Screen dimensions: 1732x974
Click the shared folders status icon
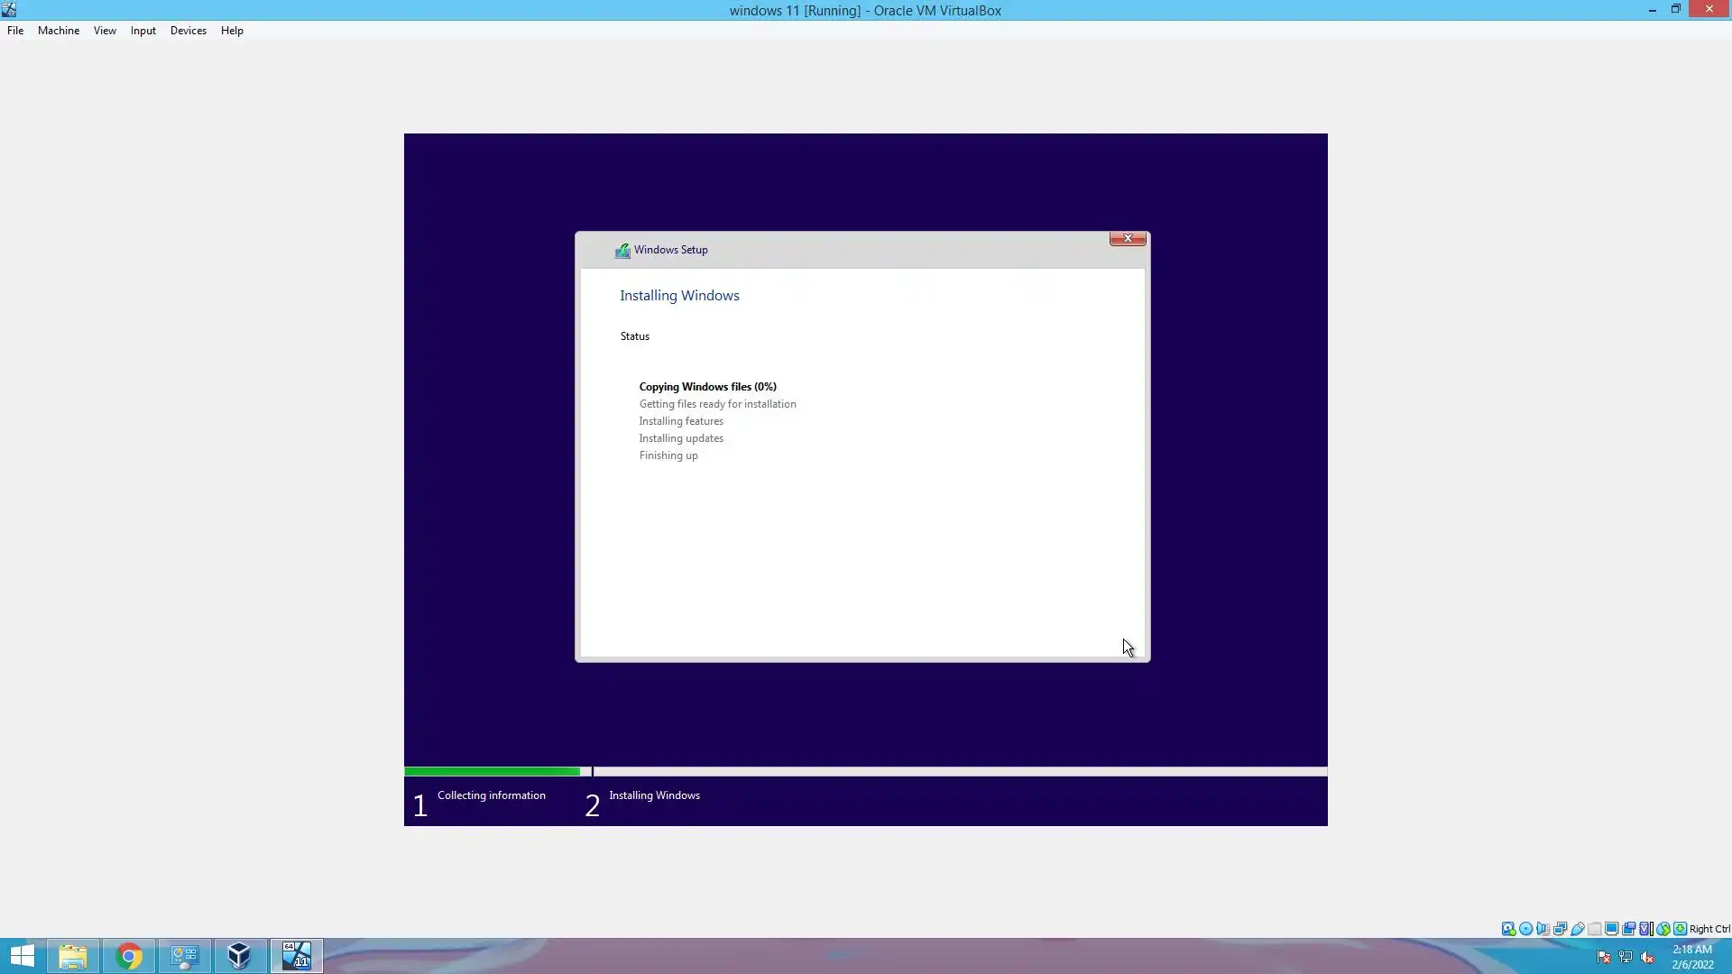point(1594,929)
